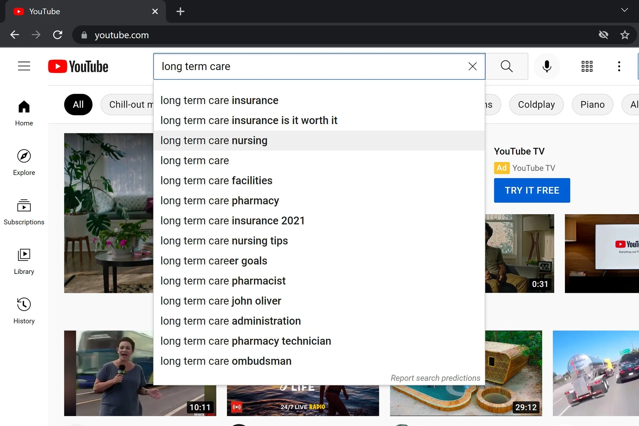Expand the tab search chevron
The image size is (639, 426).
[624, 10]
